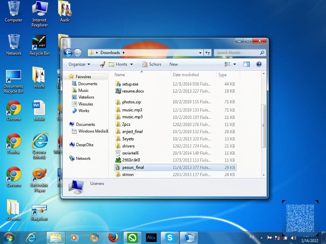The height and width of the screenshot is (244, 326).
Task: Select Windows Media in the navigation pane
Action: pyautogui.click(x=90, y=131)
